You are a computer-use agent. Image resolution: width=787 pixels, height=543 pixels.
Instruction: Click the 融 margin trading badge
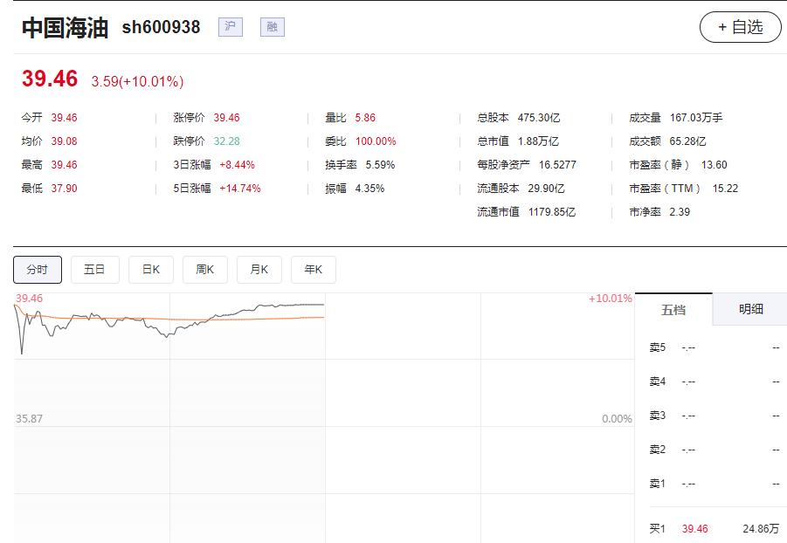(273, 27)
